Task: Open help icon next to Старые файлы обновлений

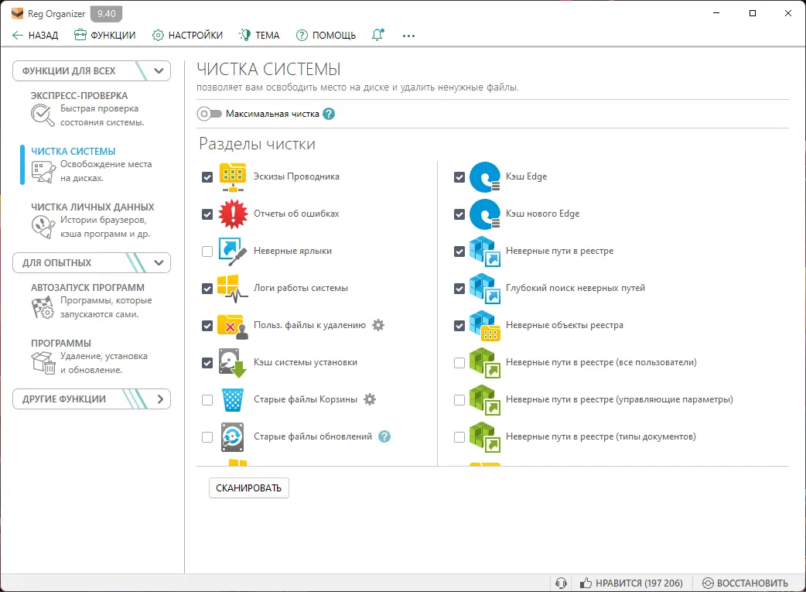Action: (384, 436)
